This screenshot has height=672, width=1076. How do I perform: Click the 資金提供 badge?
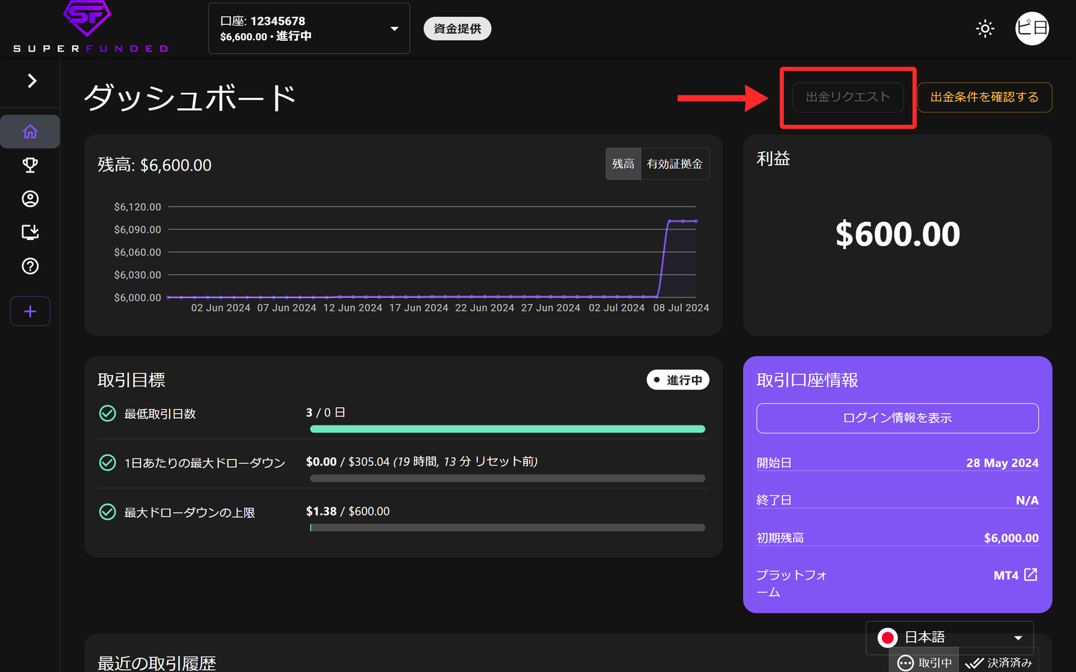coord(457,29)
